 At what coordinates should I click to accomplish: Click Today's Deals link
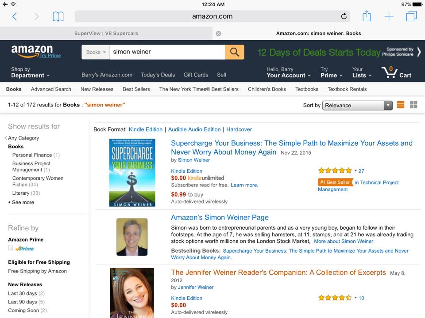(x=158, y=75)
